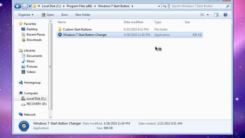
Task: Click the 6/23/2010 8:32 PM date cell
Action: click(136, 30)
